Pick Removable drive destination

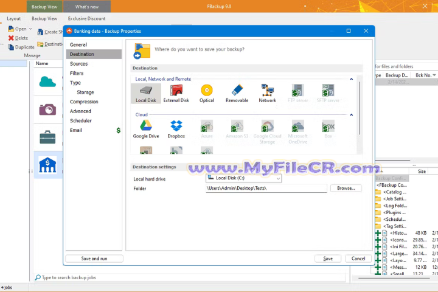coord(237,94)
